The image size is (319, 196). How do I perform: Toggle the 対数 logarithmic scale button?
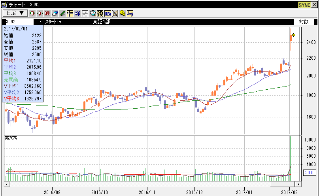pyautogui.click(x=304, y=21)
